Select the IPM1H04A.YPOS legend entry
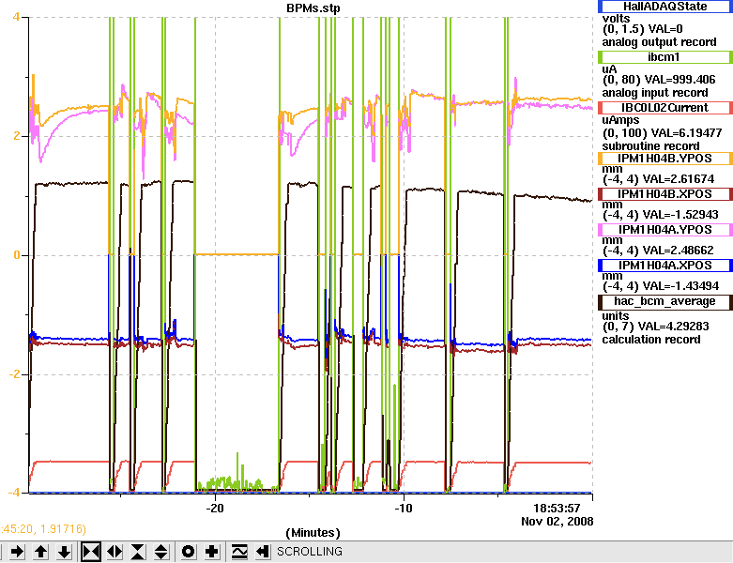733x563 pixels. (664, 229)
